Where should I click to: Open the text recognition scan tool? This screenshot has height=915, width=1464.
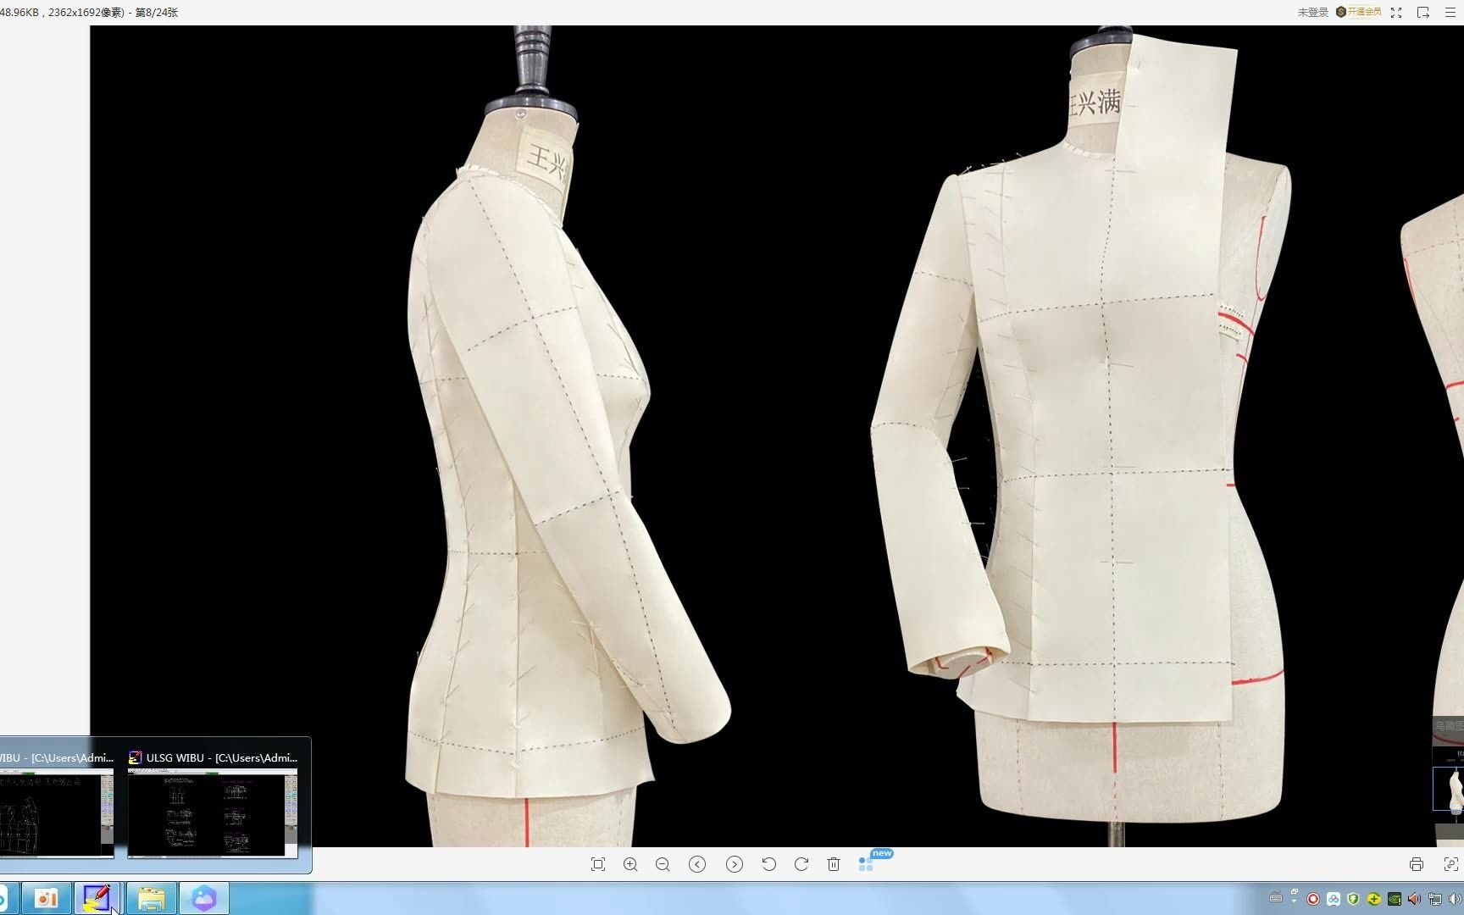pos(1450,864)
